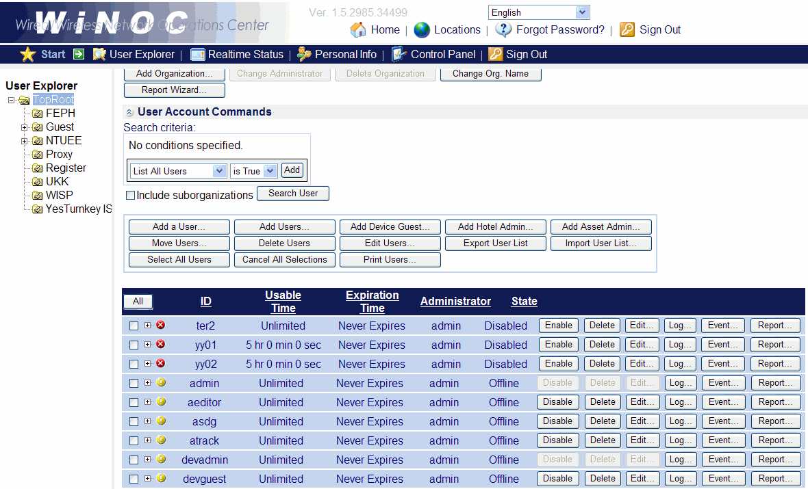The width and height of the screenshot is (808, 489).
Task: Click the green arrow icon beside Start
Action: pos(78,54)
